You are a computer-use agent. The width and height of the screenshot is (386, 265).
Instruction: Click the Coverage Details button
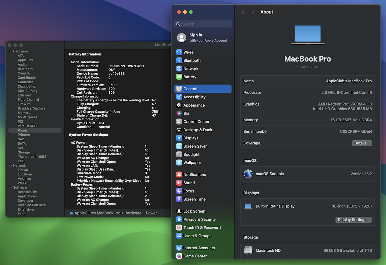(362, 143)
